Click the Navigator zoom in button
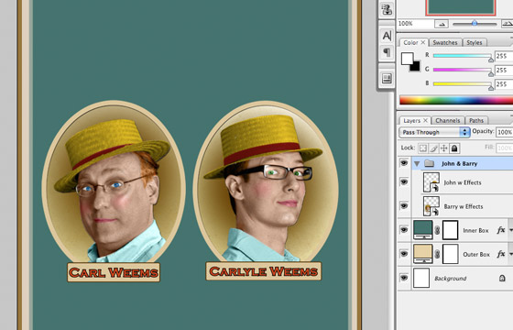Screen dimensions: 513x330 (508, 24)
